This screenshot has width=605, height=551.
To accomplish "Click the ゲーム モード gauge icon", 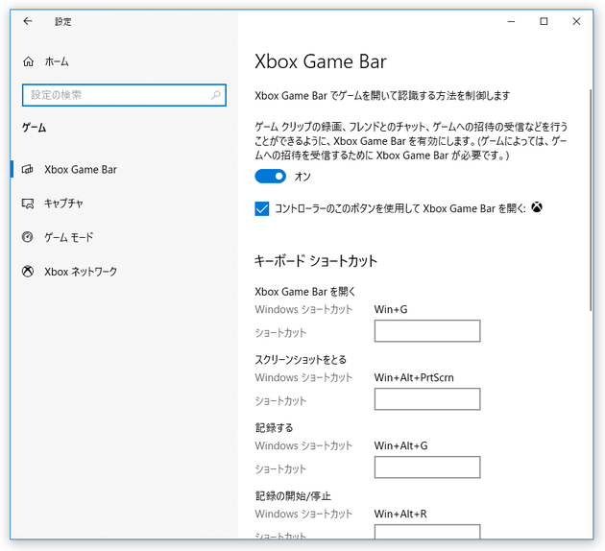I will coord(28,237).
